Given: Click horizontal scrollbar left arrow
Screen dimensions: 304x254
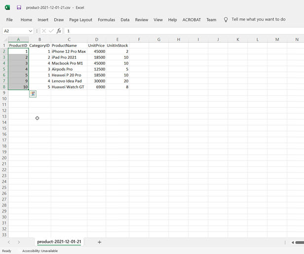Looking at the screenshot, I should click(293, 242).
